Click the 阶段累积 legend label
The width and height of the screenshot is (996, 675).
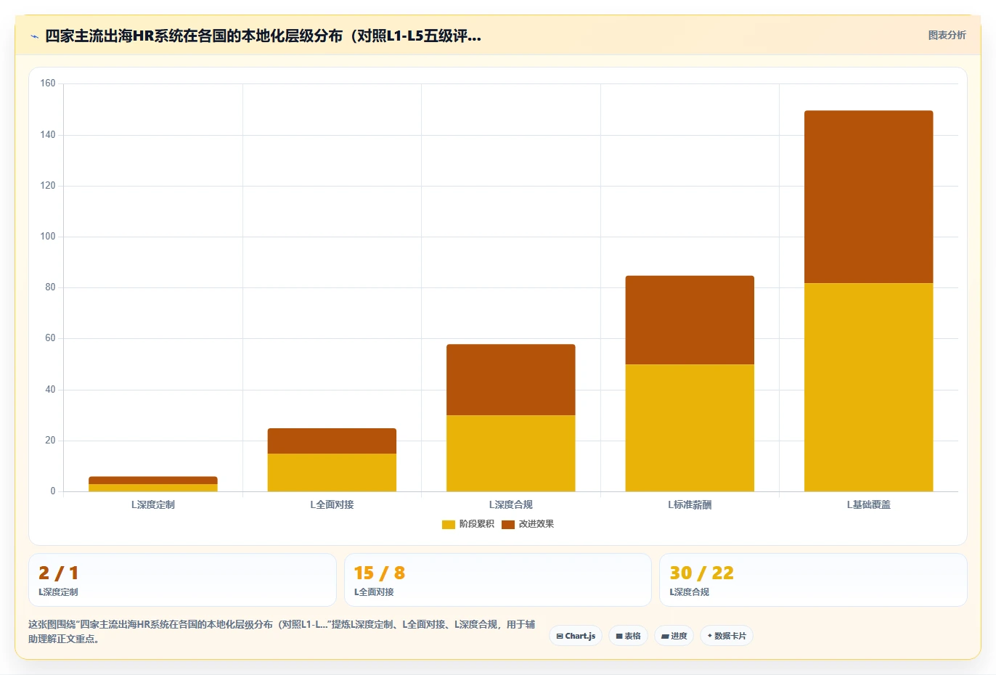pos(476,524)
